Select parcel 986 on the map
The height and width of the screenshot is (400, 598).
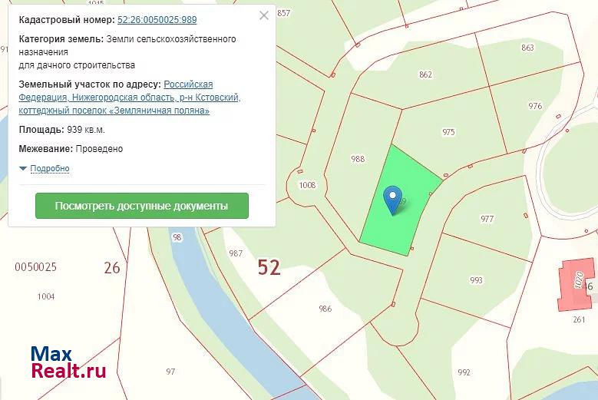[325, 309]
